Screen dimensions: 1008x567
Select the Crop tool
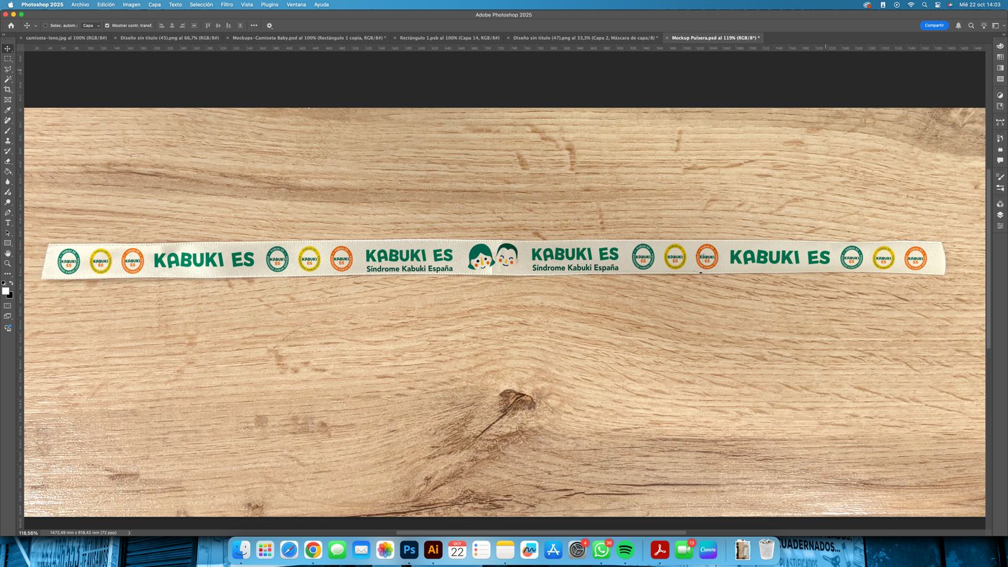click(x=8, y=89)
